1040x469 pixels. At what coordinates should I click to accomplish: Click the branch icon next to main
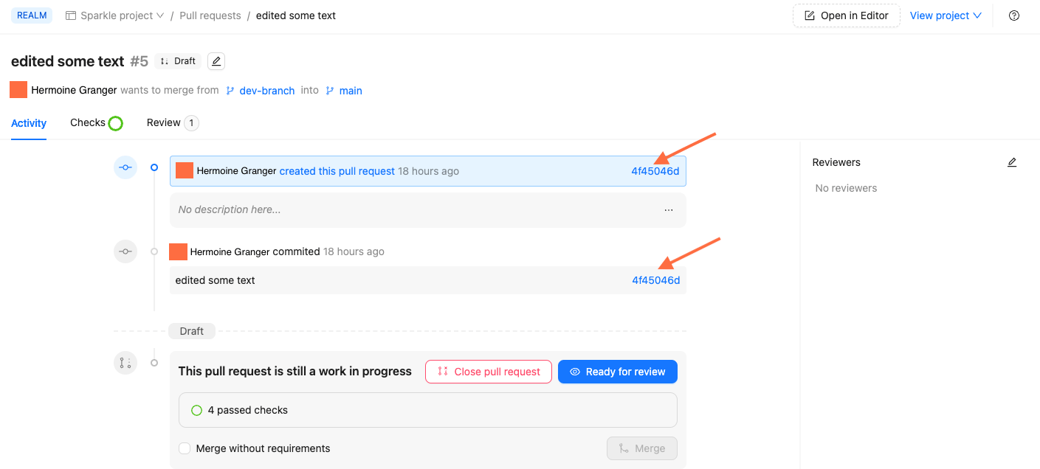330,90
